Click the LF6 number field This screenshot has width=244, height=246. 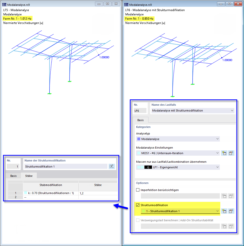click(140, 111)
